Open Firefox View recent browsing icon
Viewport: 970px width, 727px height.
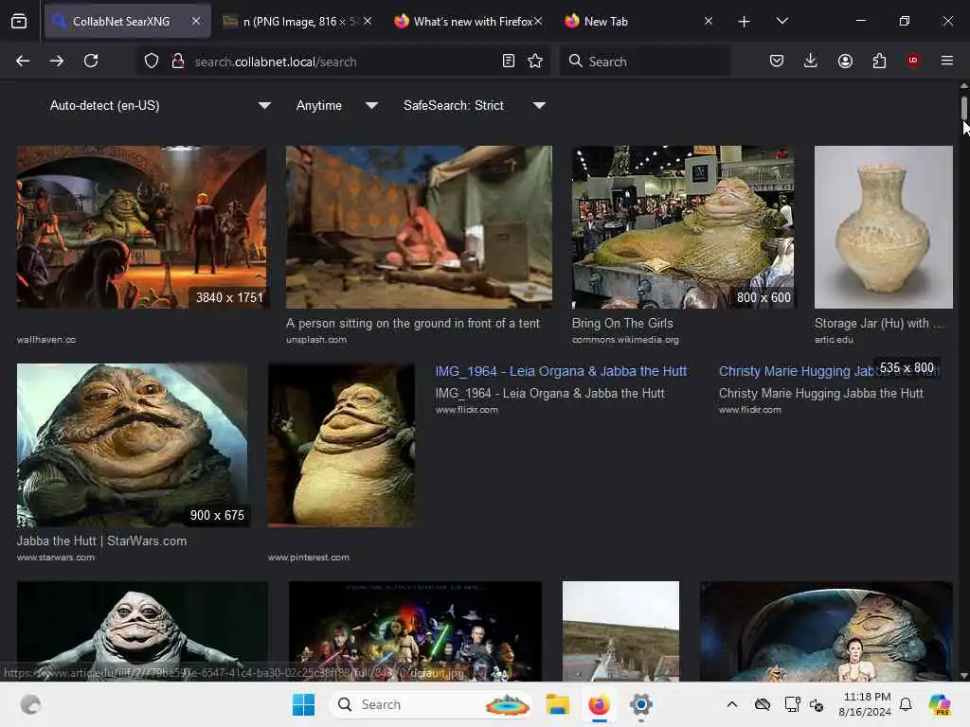[19, 22]
